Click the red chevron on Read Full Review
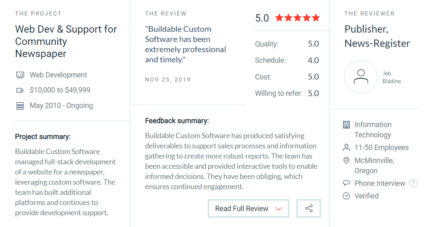432x227 pixels. pos(279,209)
